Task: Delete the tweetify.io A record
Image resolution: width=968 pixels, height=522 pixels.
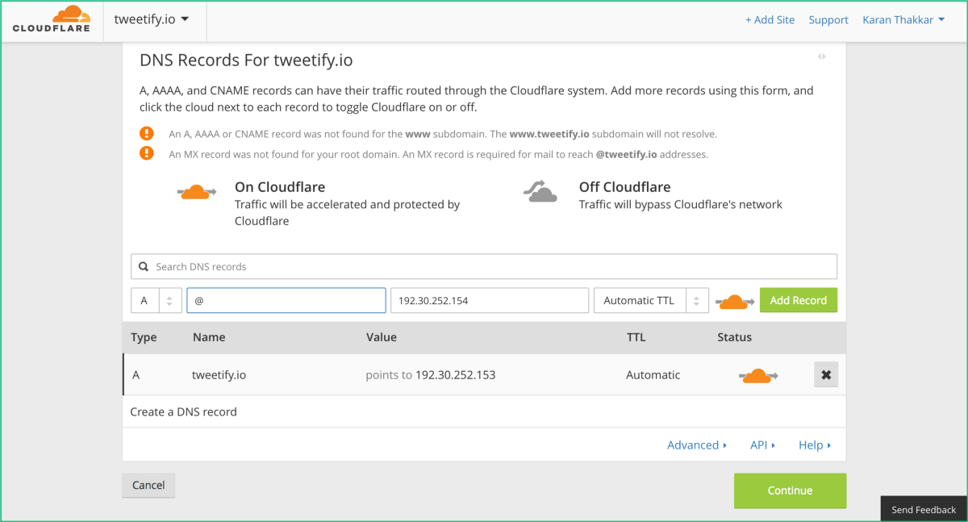Action: click(826, 375)
